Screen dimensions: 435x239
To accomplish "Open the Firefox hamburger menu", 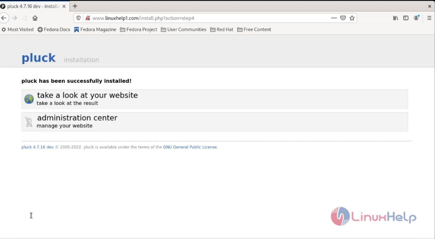I will 429,18.
